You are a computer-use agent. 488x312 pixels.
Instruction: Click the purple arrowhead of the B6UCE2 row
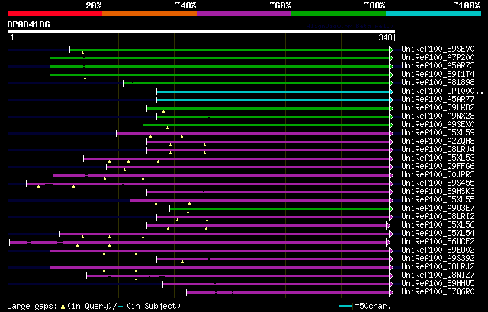click(388, 243)
